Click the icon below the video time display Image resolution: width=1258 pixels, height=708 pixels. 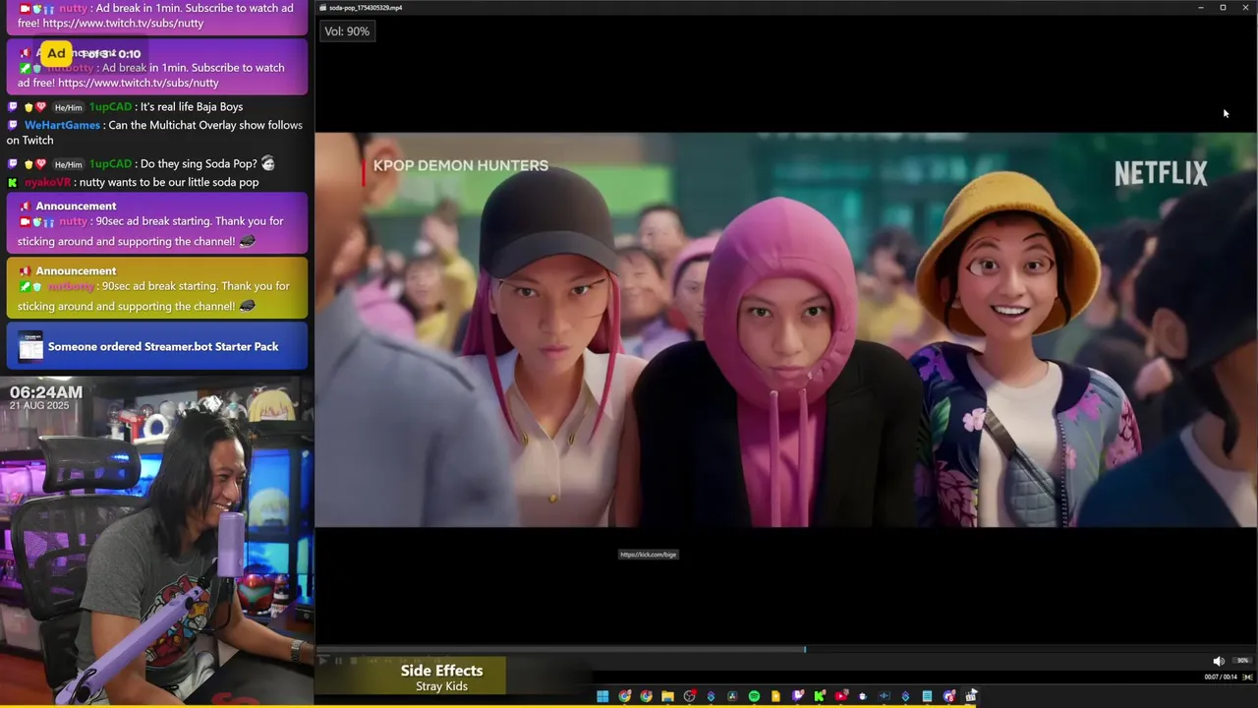coord(1249,677)
